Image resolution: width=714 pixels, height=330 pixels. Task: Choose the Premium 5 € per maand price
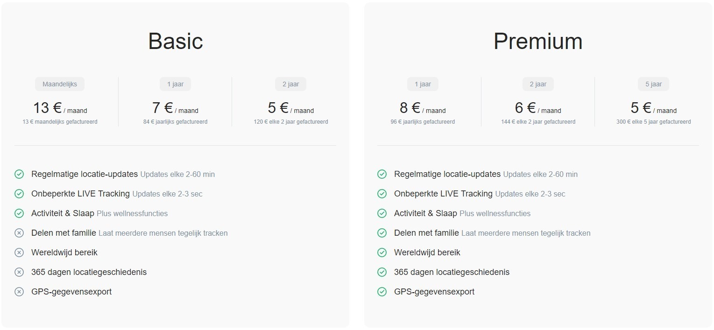653,108
